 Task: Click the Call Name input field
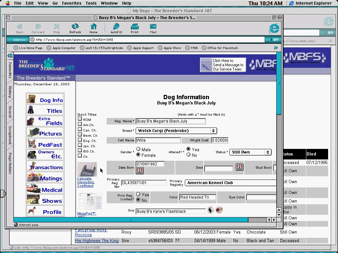[158, 140]
